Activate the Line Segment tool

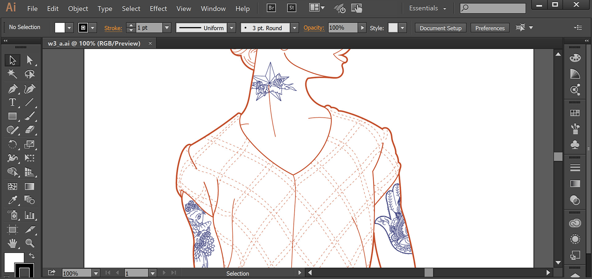30,102
